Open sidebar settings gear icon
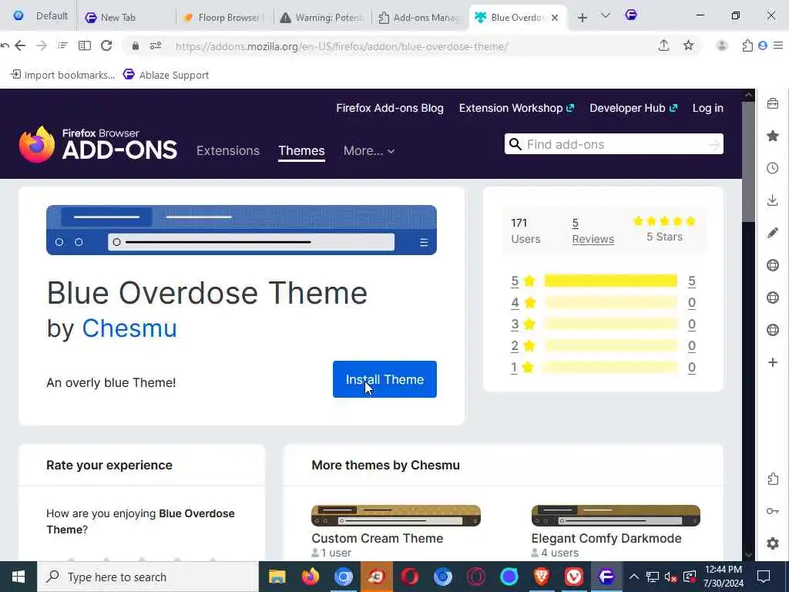This screenshot has height=592, width=789. coord(772,543)
